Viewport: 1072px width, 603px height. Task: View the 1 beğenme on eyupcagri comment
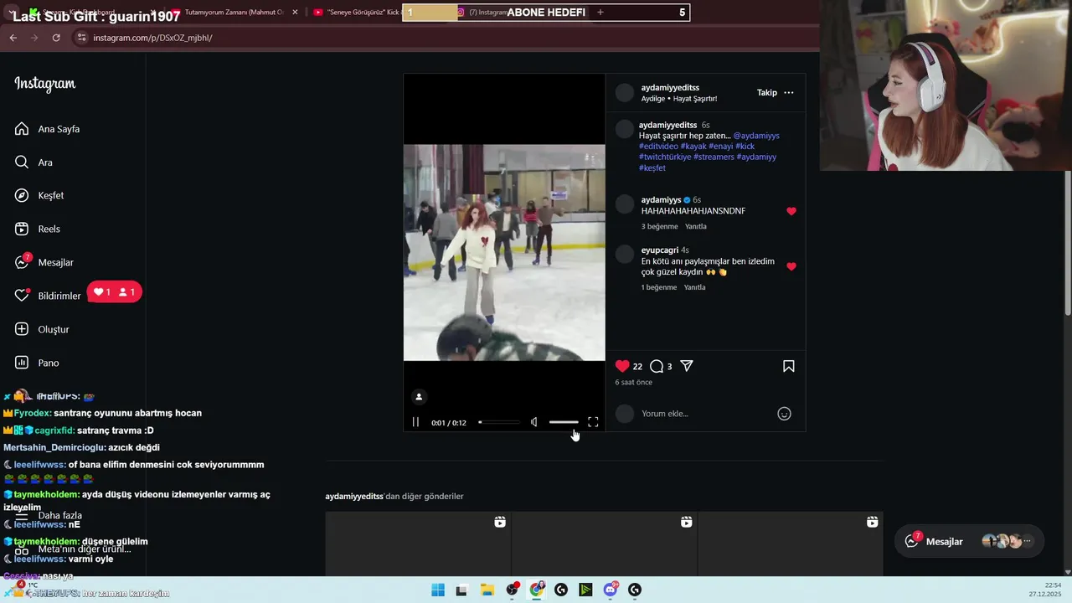click(x=659, y=287)
